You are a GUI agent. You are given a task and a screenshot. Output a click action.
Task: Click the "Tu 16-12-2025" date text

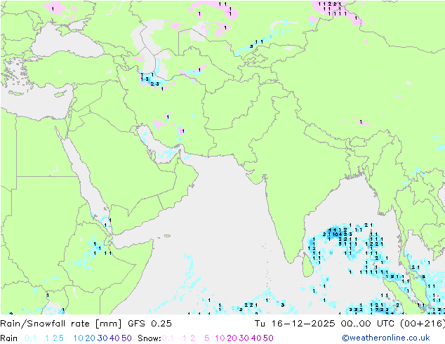coord(295,324)
